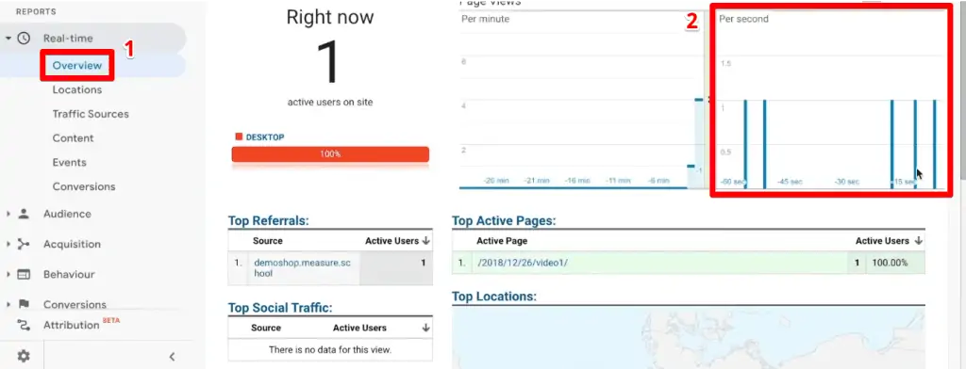Click the Source header in Top Social Traffic

click(266, 328)
